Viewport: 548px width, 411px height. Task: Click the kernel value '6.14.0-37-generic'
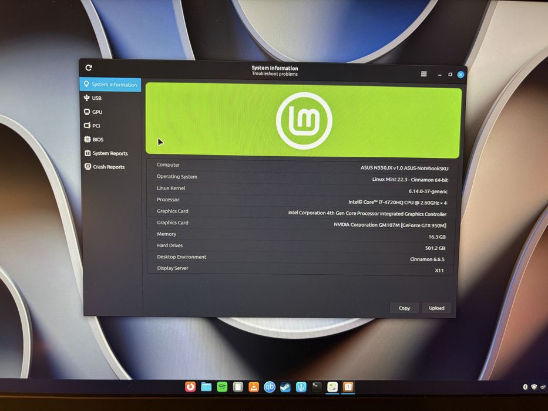coord(428,191)
